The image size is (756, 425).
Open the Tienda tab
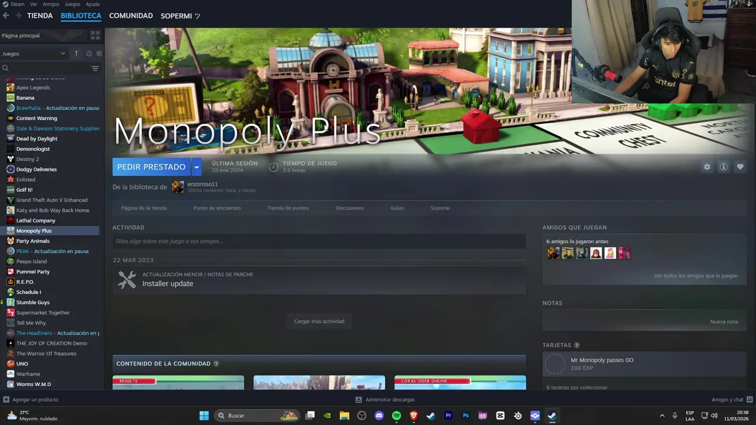[40, 16]
